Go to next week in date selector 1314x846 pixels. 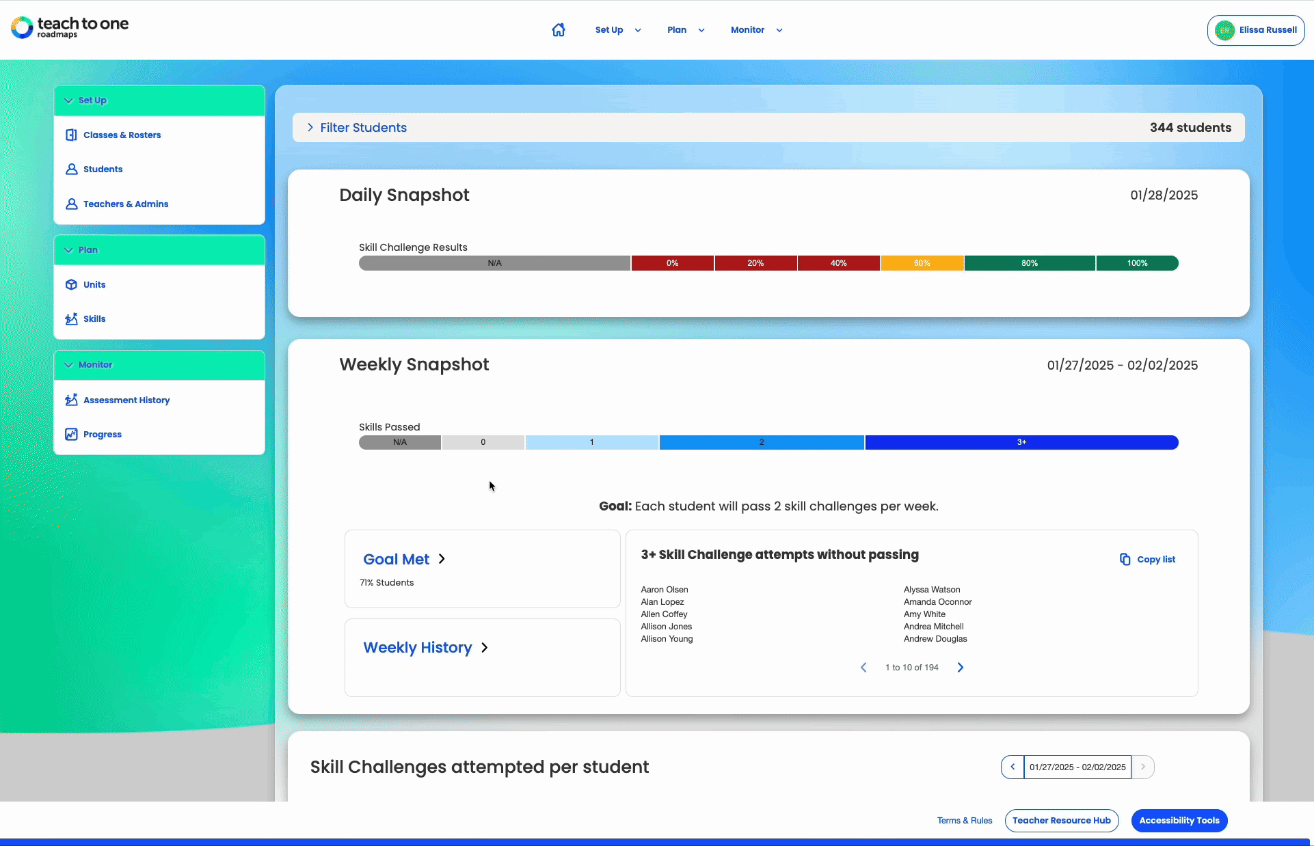tap(1142, 767)
